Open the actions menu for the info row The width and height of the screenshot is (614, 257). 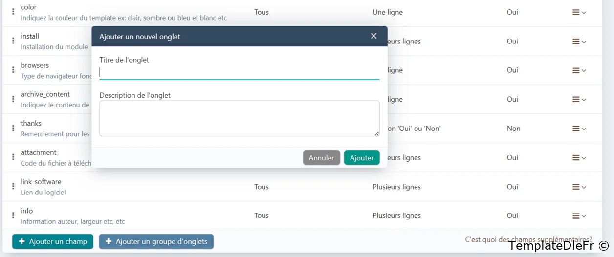point(579,215)
